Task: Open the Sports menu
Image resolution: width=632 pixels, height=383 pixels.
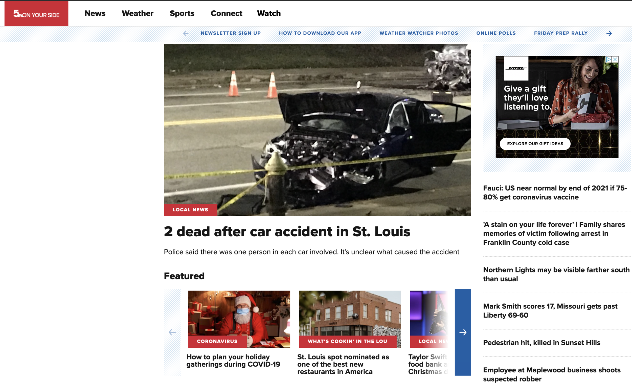Action: [182, 13]
